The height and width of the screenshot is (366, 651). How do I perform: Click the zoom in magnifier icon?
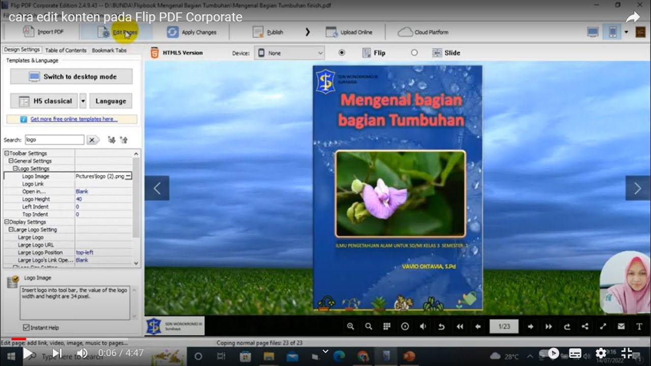(x=350, y=326)
